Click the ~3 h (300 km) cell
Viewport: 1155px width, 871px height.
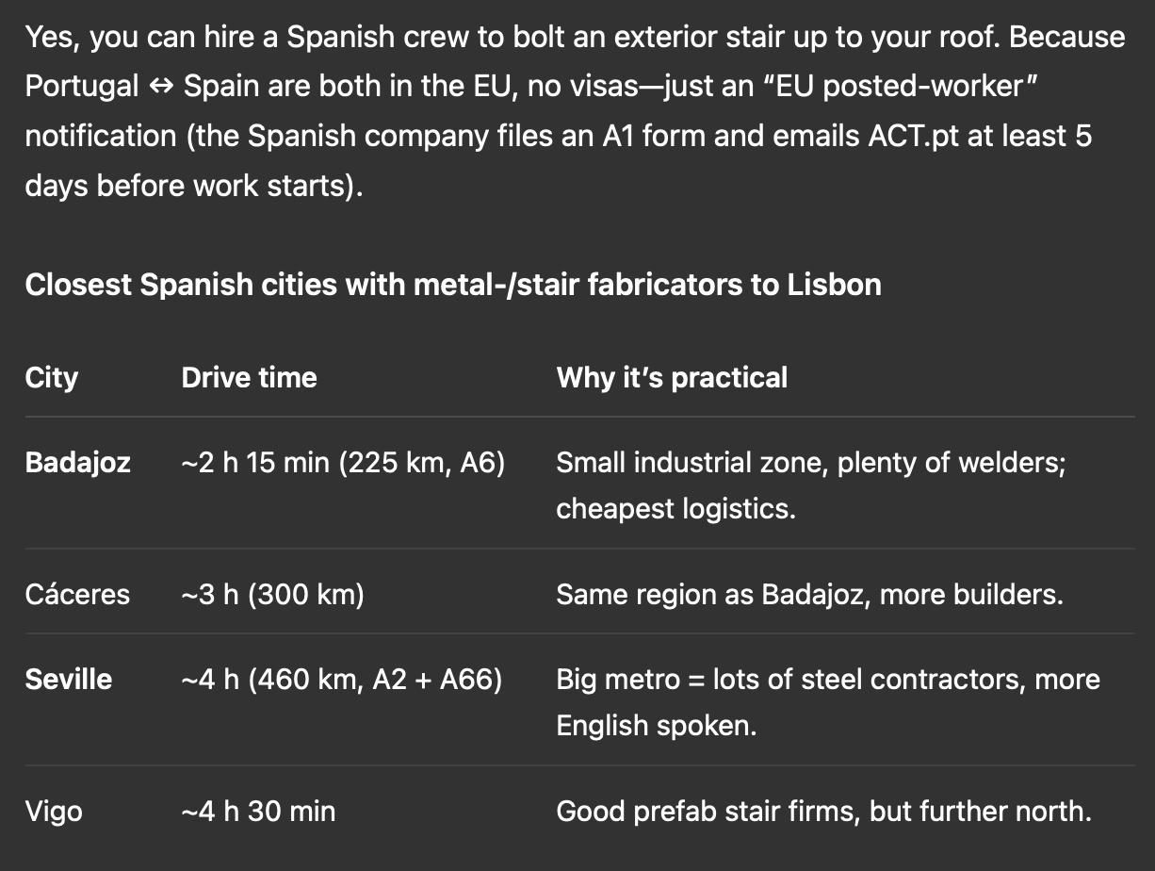coord(272,595)
